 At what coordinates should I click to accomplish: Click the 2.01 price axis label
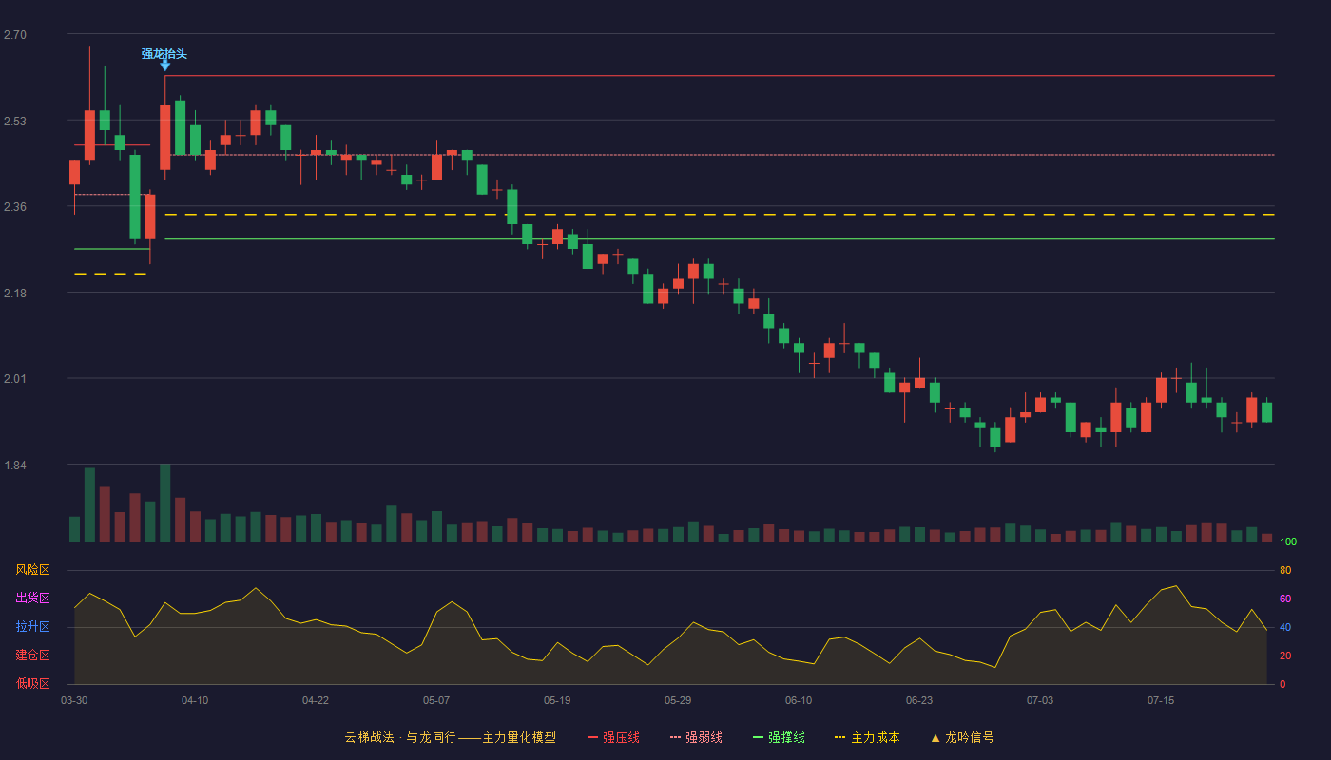click(x=15, y=379)
